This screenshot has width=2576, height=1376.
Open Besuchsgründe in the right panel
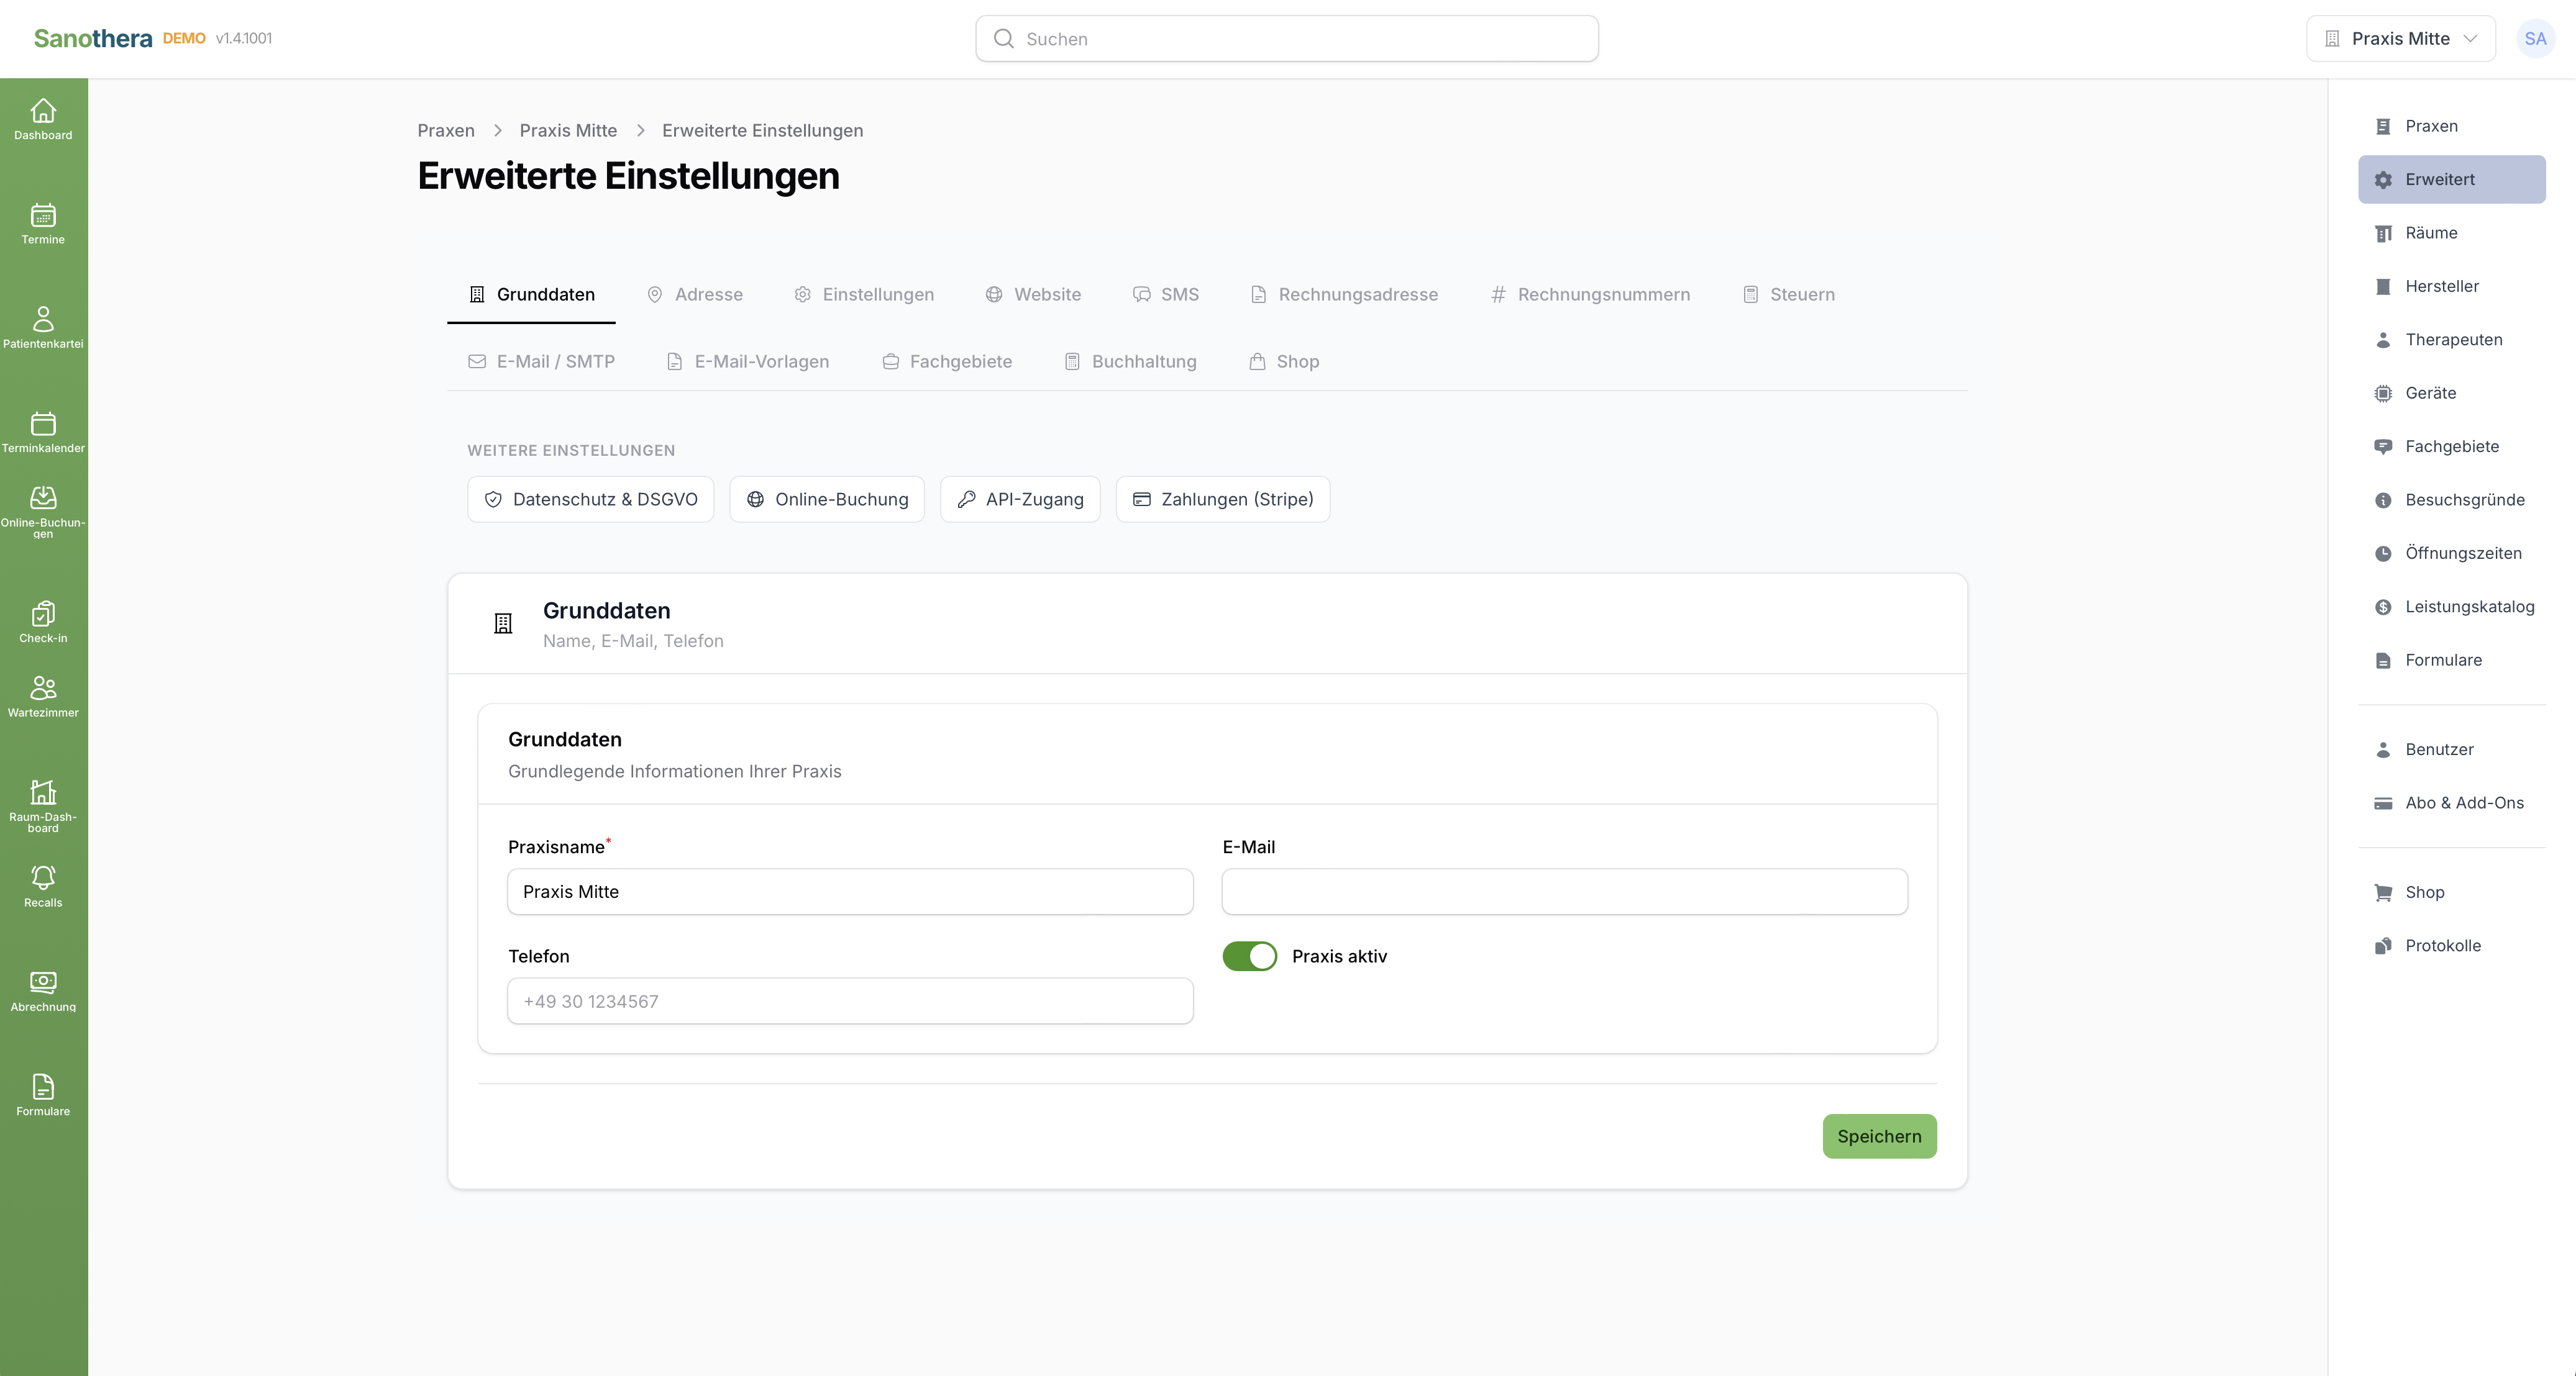pyautogui.click(x=2452, y=500)
